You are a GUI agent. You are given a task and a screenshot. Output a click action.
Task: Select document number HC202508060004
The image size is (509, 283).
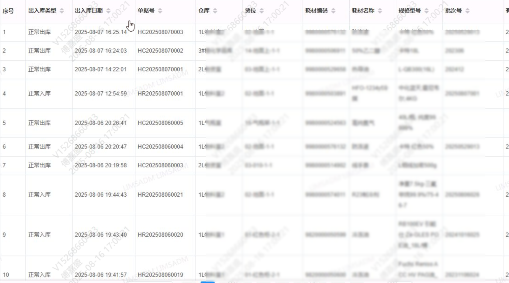pyautogui.click(x=160, y=147)
